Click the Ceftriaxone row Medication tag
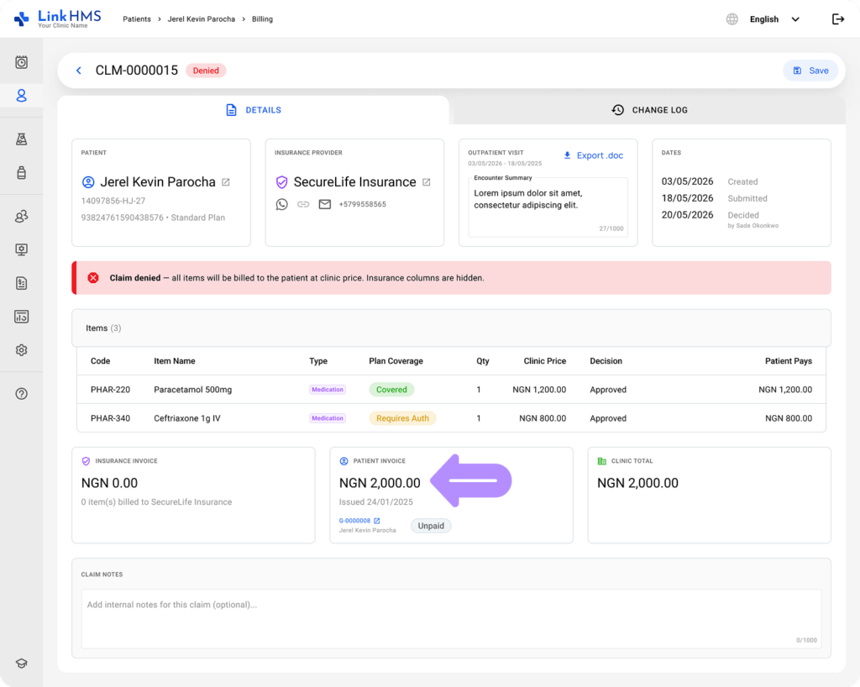The image size is (860, 687). (328, 418)
